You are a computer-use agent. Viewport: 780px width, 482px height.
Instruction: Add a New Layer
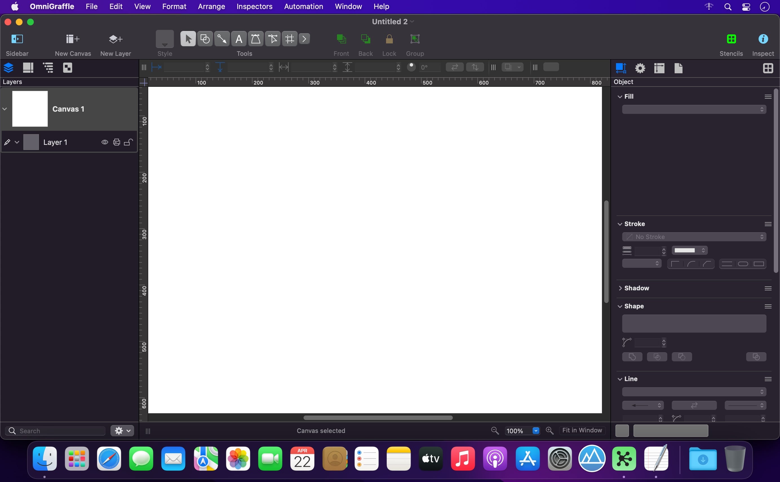(x=115, y=39)
